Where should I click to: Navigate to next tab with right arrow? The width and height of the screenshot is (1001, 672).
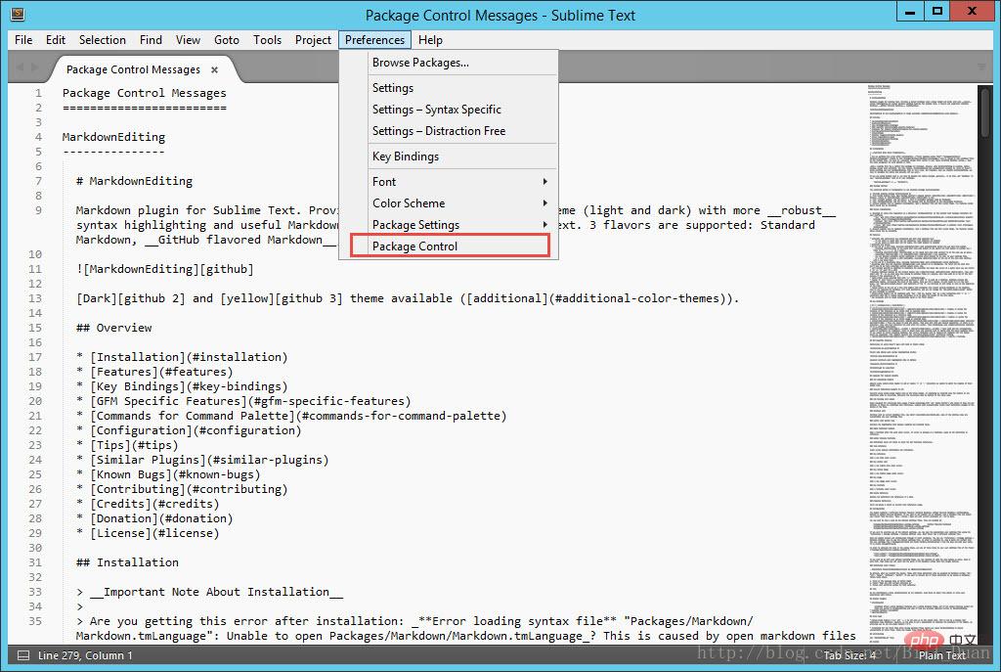(34, 67)
